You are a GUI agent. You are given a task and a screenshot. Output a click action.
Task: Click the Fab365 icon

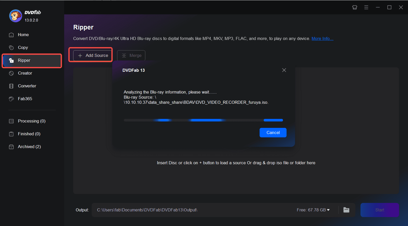[x=11, y=99]
